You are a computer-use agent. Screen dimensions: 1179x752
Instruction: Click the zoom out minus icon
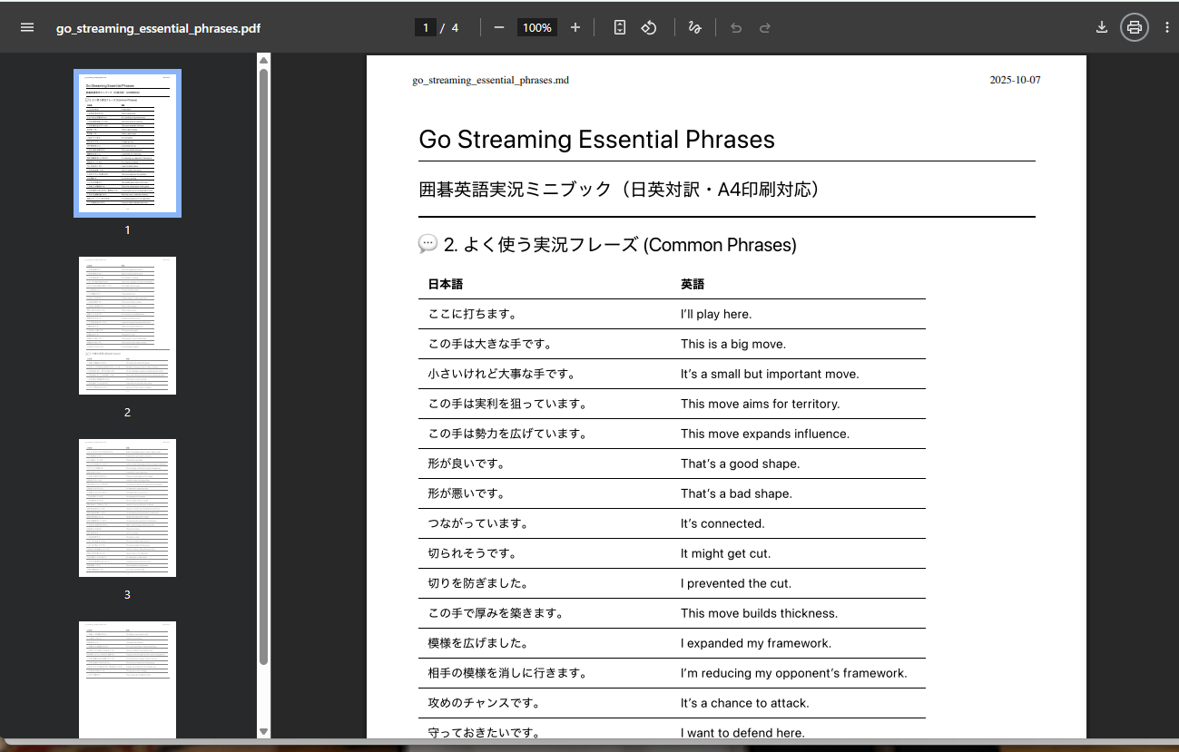498,27
